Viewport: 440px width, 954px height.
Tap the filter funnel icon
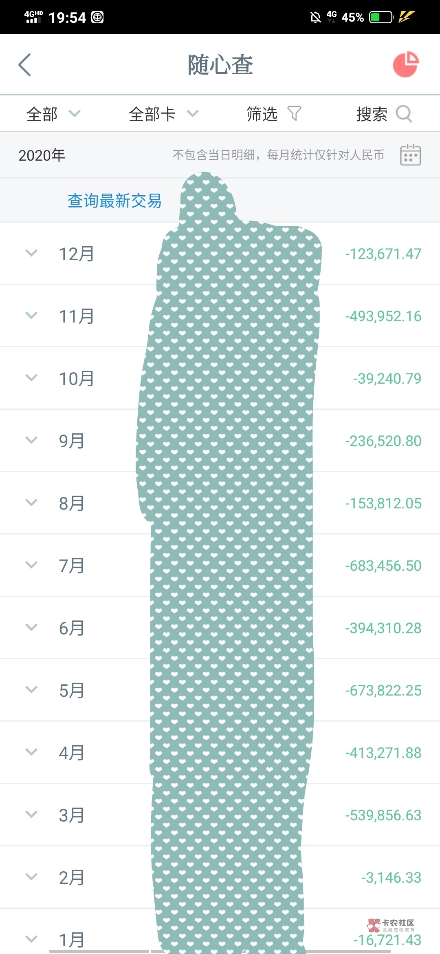pos(294,114)
